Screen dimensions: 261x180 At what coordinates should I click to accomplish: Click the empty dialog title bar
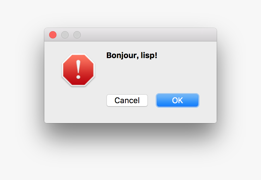click(148, 35)
